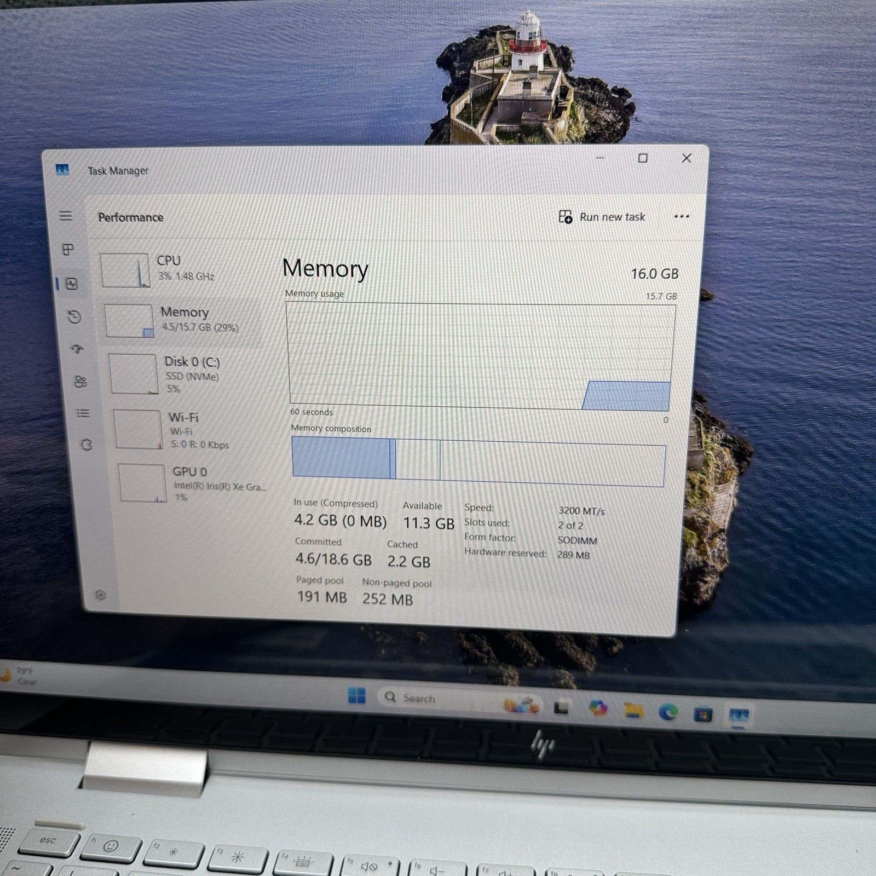Click the "252 MB" non-paged pool value
This screenshot has width=876, height=876.
pyautogui.click(x=388, y=599)
